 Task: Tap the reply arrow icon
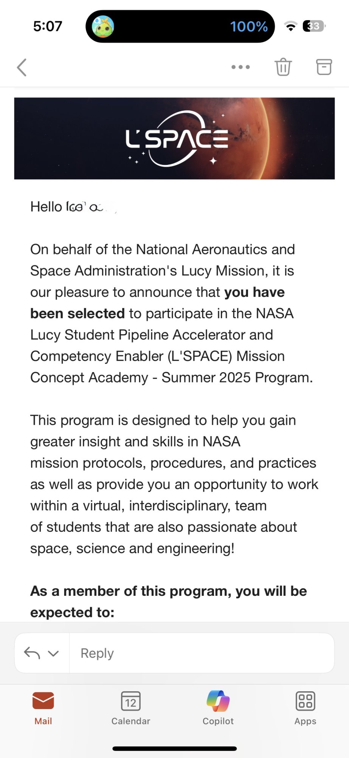[x=32, y=653]
